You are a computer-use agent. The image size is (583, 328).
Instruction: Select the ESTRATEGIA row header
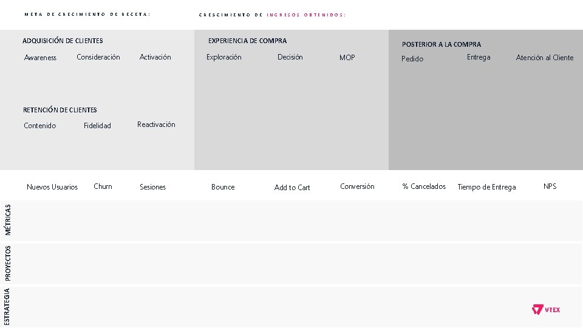8,306
